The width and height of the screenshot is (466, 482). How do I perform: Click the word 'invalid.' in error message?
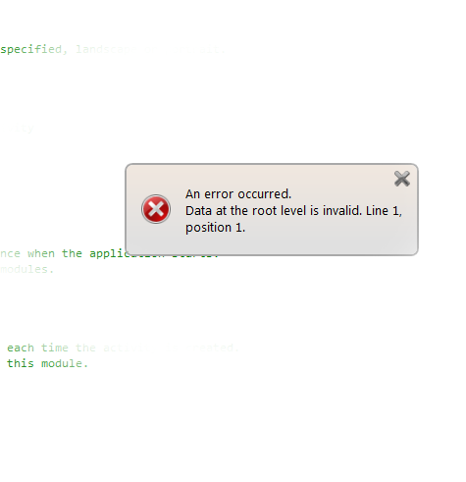[x=342, y=211]
